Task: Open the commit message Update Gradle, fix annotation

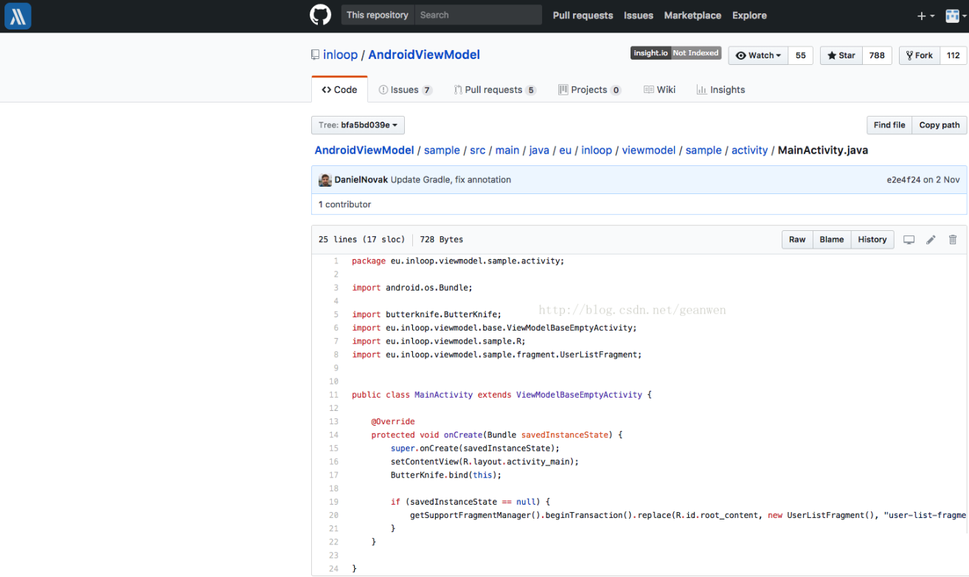Action: point(451,180)
